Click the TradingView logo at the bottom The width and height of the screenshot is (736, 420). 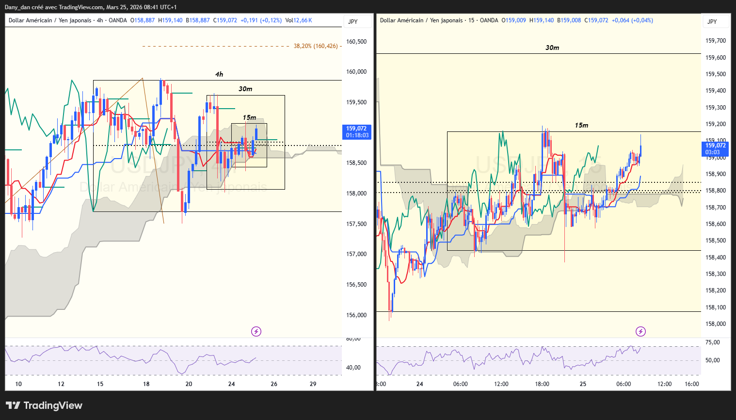[44, 405]
